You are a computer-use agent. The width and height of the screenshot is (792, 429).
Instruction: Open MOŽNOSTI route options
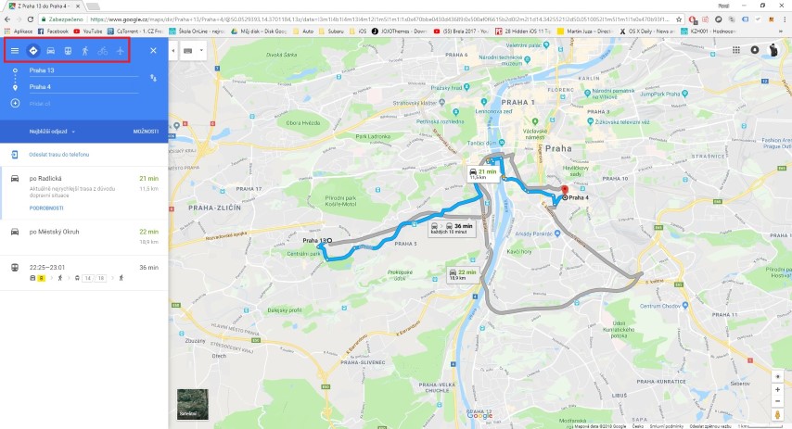[146, 132]
